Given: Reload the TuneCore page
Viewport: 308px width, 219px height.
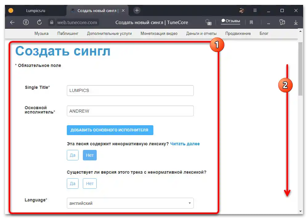Looking at the screenshot, I should (x=39, y=22).
